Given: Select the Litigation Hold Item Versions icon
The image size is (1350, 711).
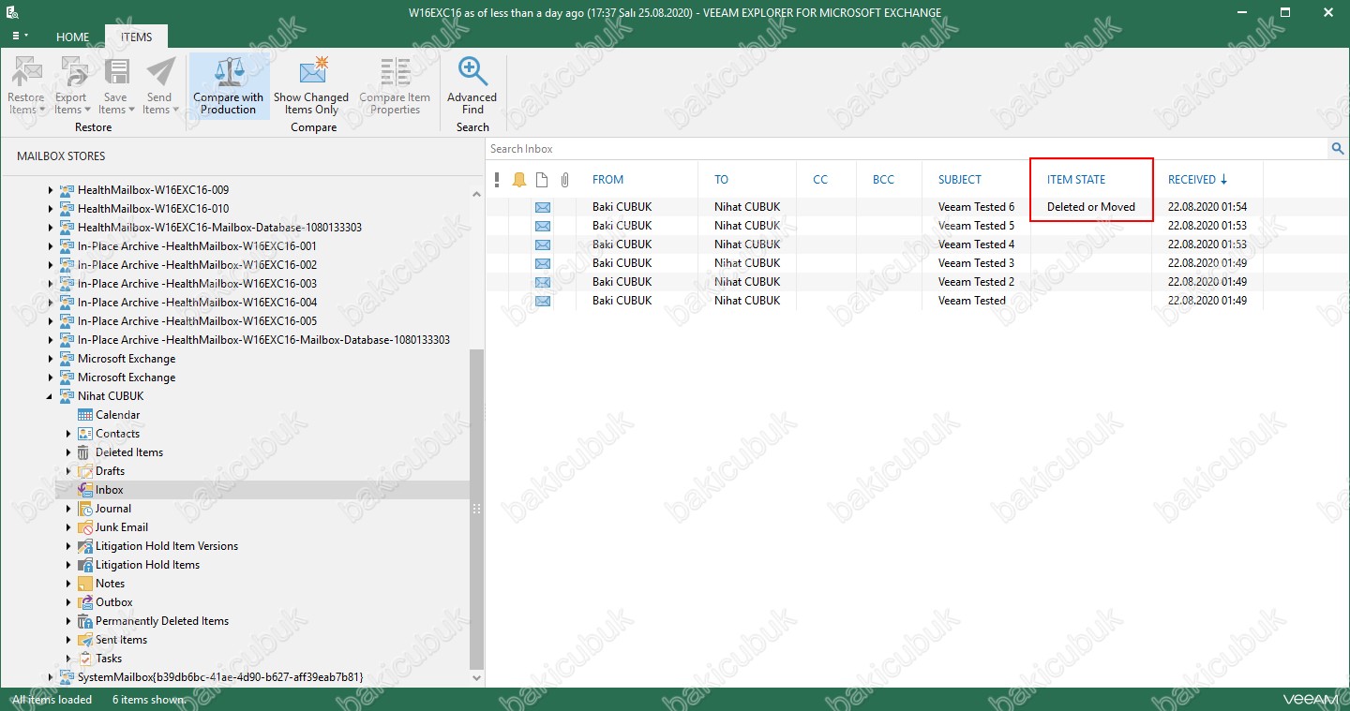Looking at the screenshot, I should click(85, 546).
